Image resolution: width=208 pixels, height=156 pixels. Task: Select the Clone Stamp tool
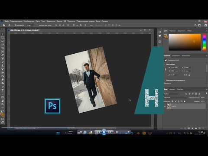coord(3,65)
